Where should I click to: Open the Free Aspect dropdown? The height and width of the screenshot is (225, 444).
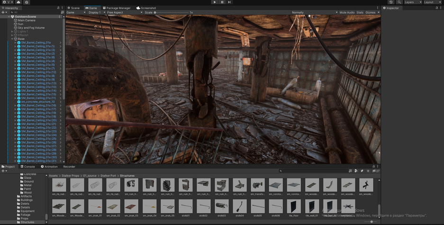click(124, 12)
